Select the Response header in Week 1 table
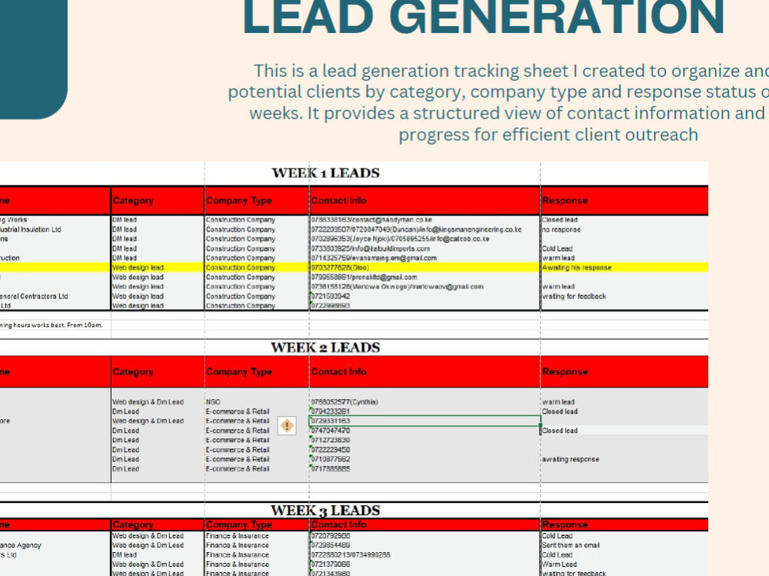The width and height of the screenshot is (769, 576). point(624,201)
